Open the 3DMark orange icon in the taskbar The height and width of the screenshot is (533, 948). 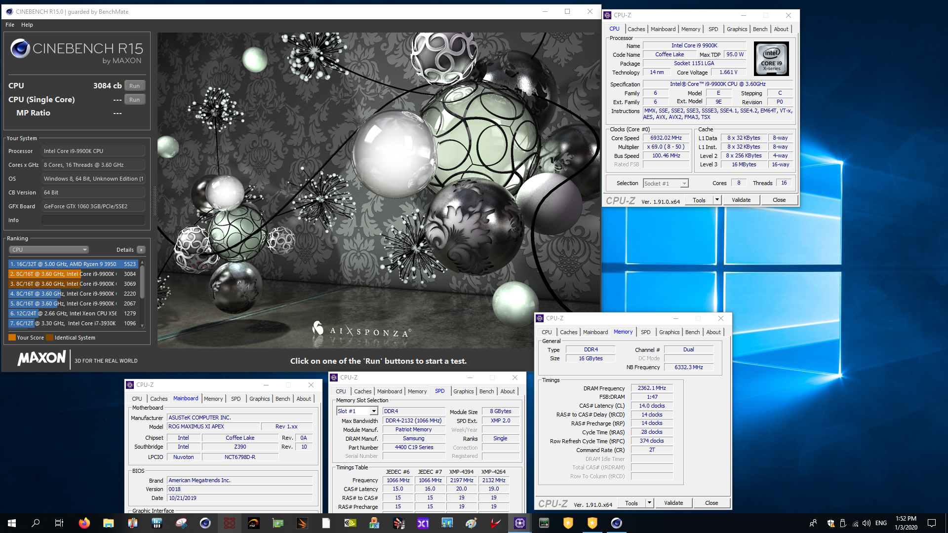pos(302,523)
